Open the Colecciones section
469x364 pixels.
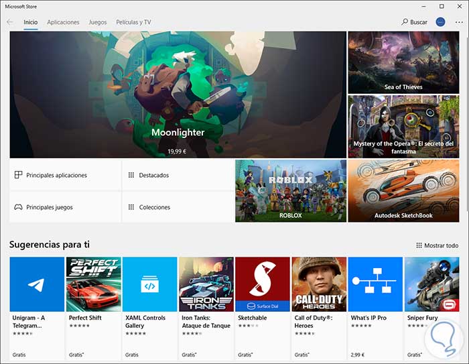pyautogui.click(x=178, y=207)
